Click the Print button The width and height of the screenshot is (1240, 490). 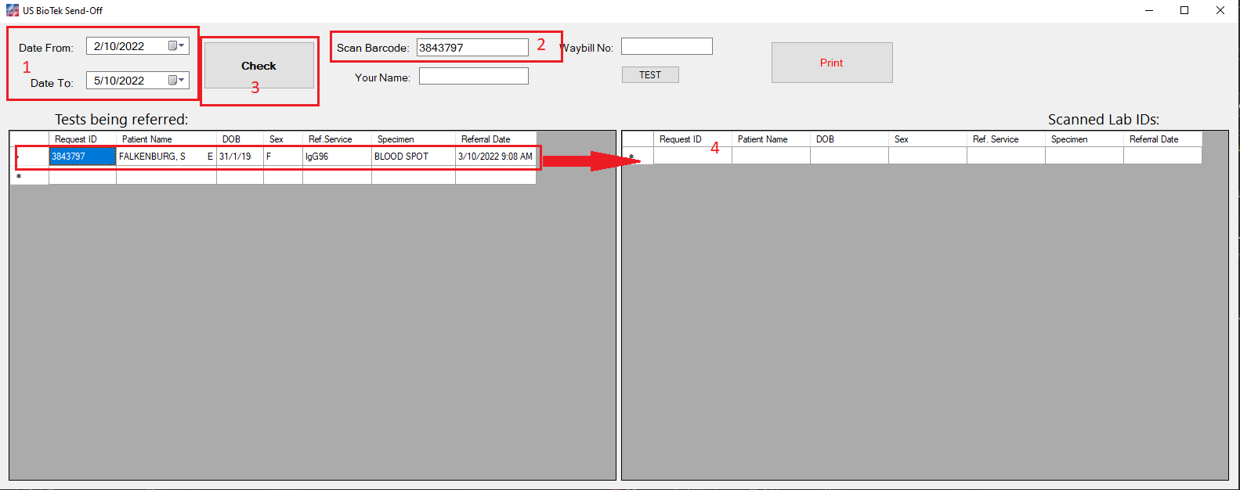click(832, 63)
